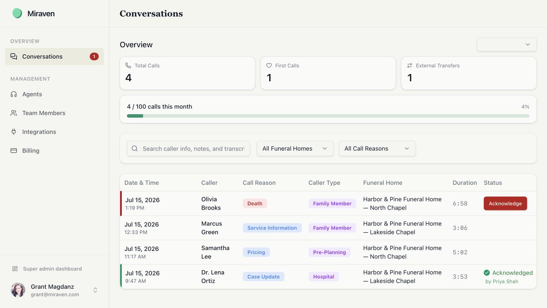
Task: Expand the All Funeral Homes filter
Action: pyautogui.click(x=295, y=148)
